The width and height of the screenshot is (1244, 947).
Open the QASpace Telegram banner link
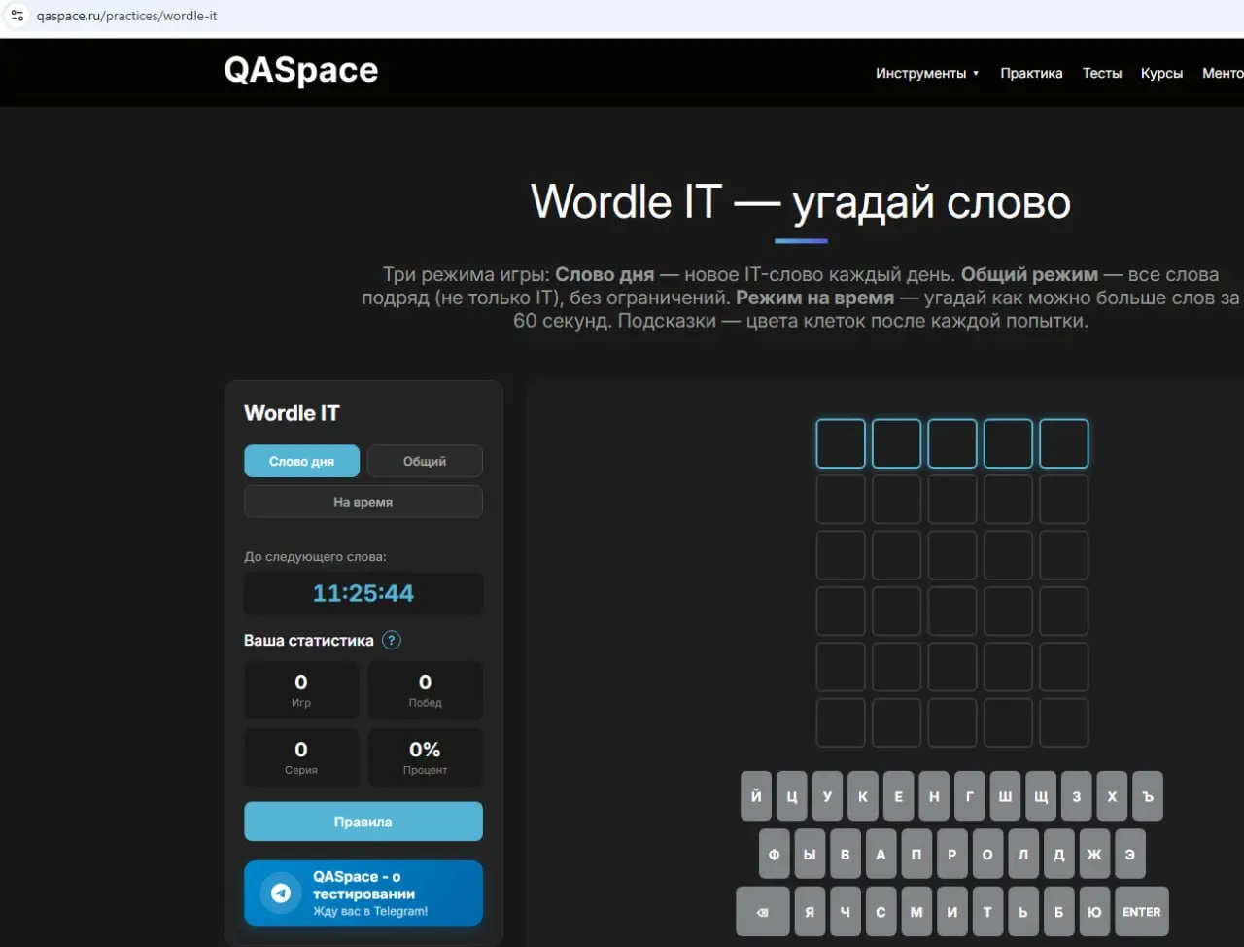coord(363,893)
